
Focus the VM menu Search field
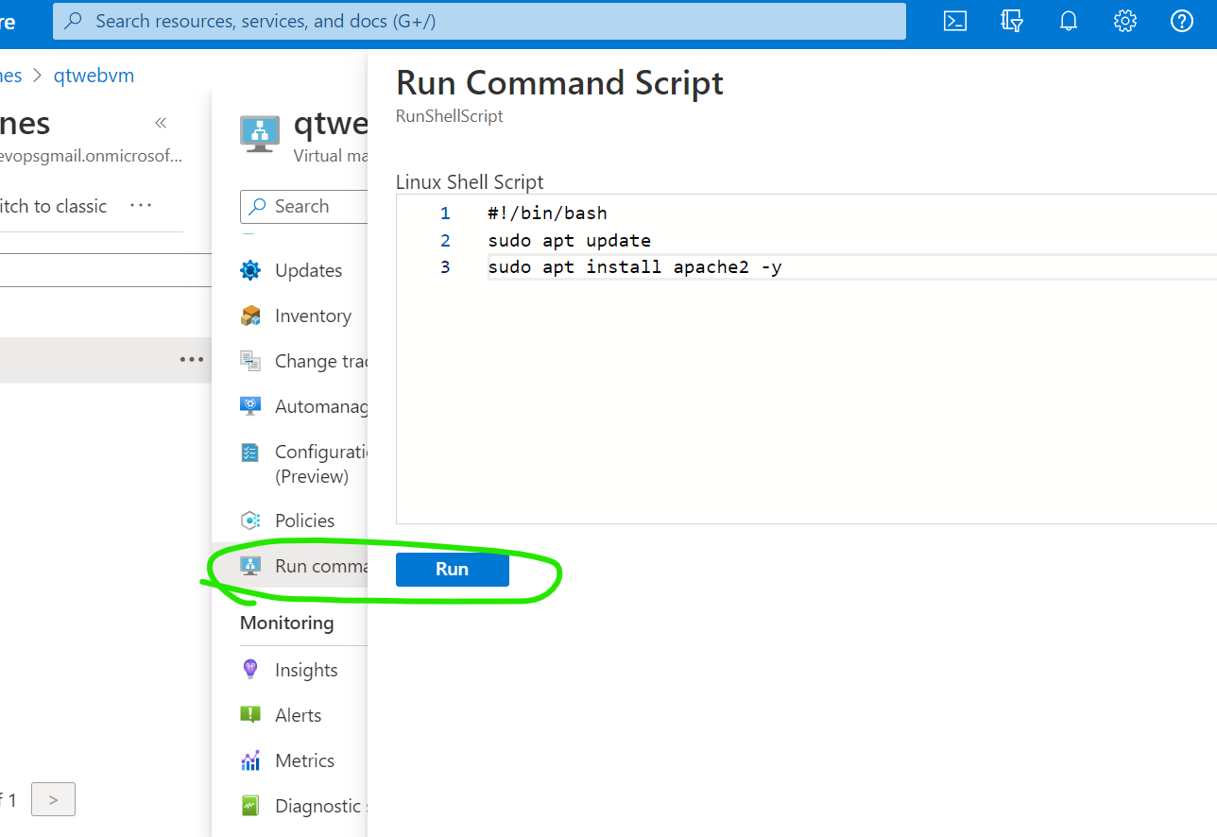304,207
